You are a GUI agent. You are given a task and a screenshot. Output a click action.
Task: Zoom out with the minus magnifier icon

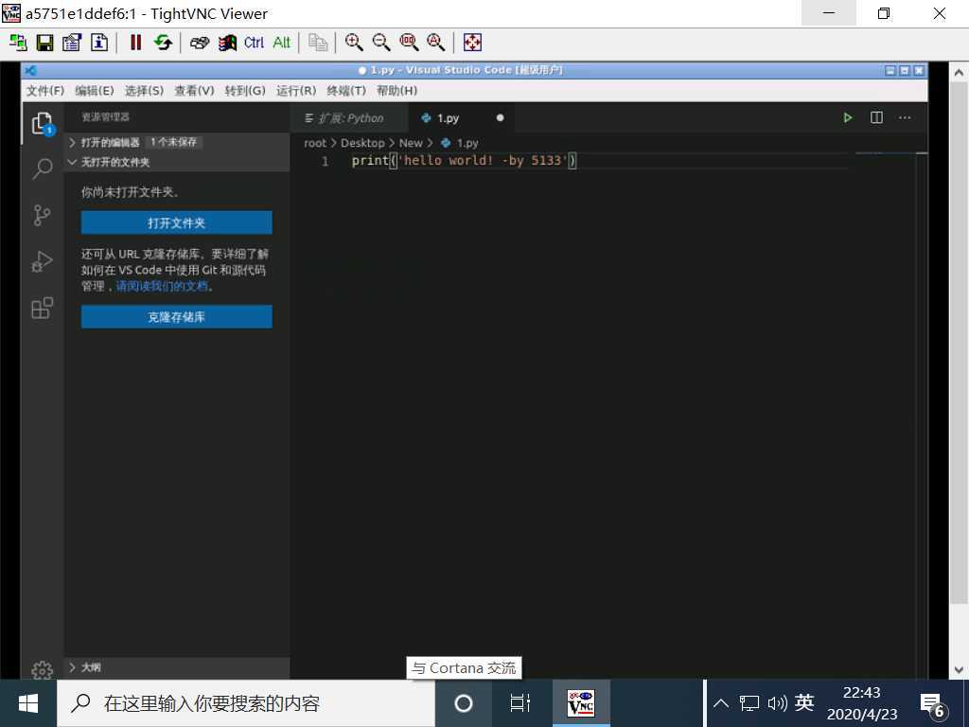tap(381, 43)
